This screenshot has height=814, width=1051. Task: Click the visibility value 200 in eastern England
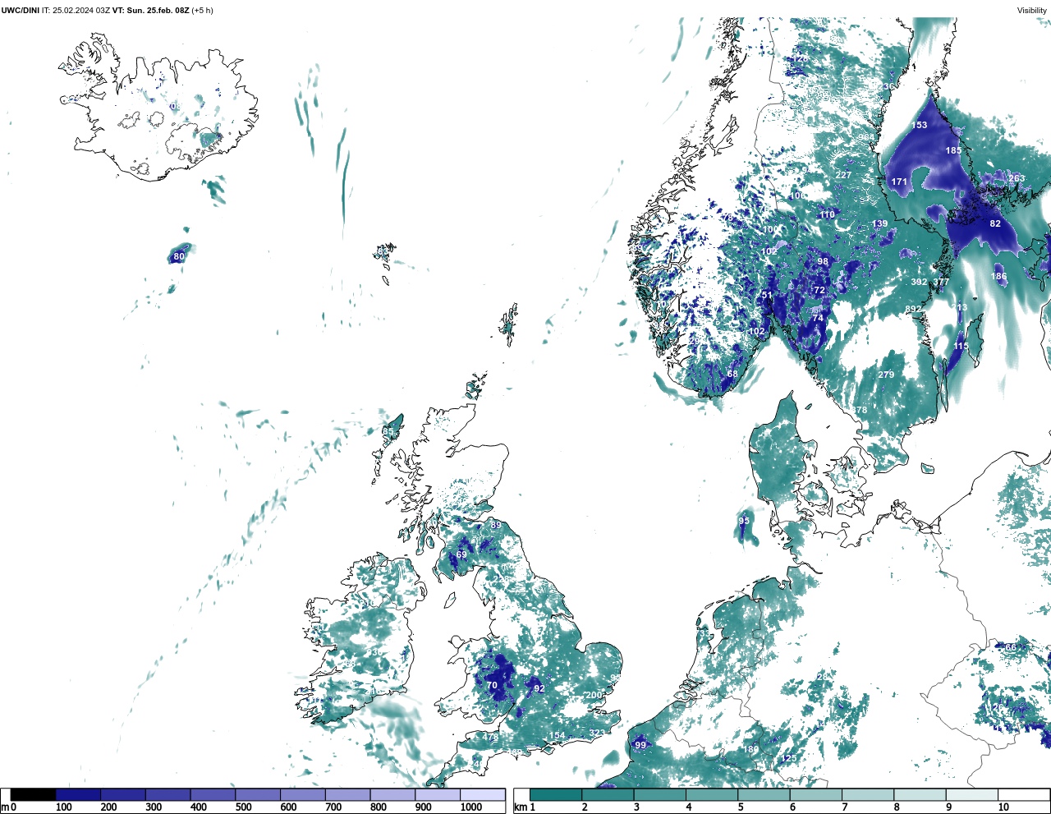click(593, 695)
